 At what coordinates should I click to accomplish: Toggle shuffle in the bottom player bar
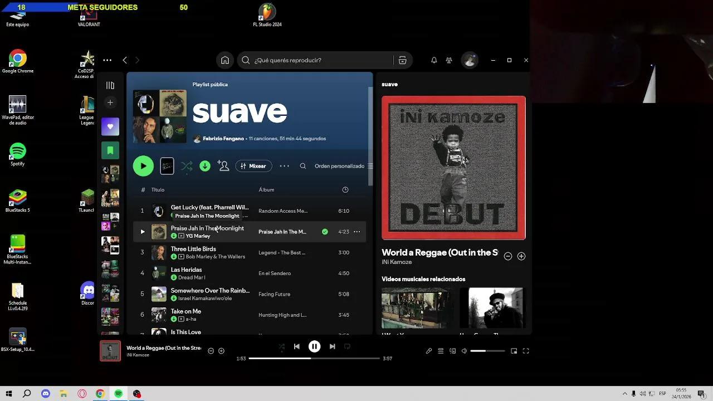coord(281,346)
